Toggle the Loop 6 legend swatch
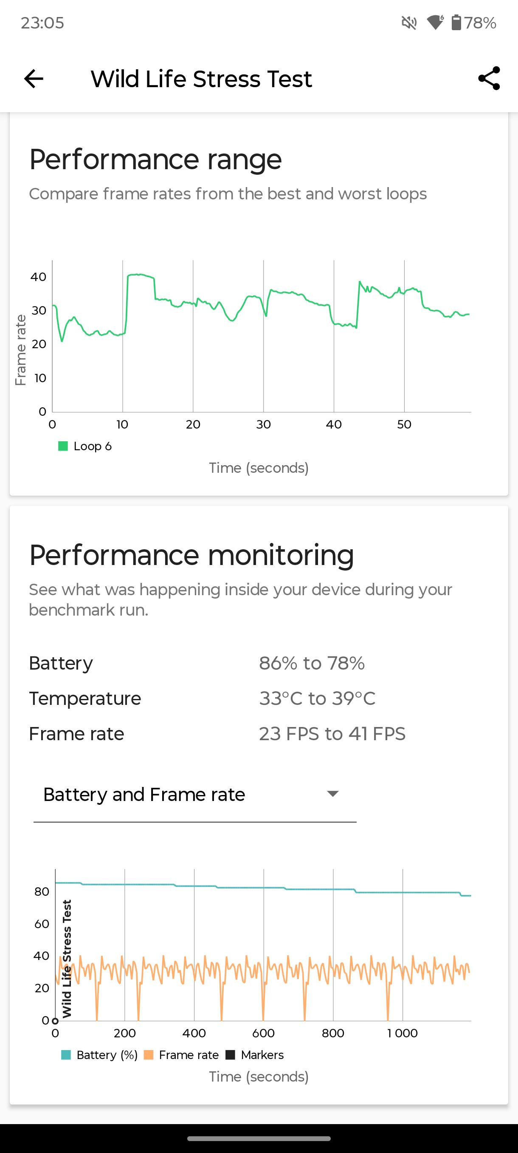Screen dimensions: 518x1153 tap(63, 446)
